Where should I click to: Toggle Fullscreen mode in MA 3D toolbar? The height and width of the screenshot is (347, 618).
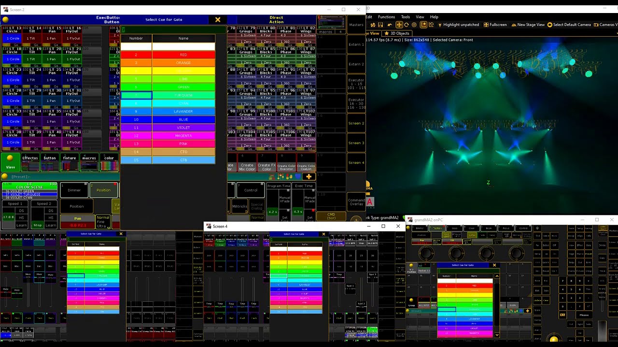click(x=495, y=25)
